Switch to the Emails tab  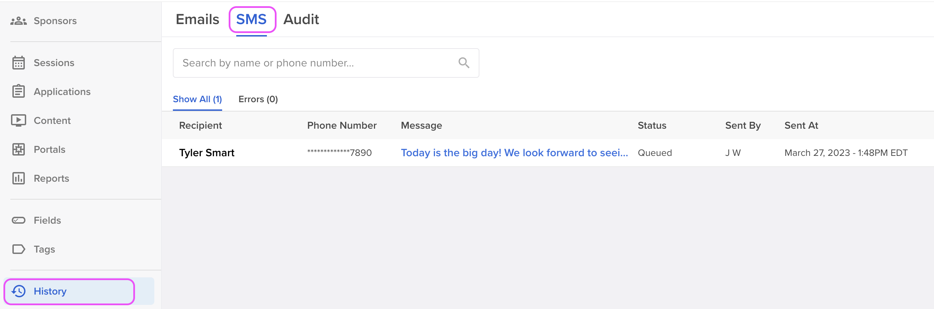tap(197, 19)
